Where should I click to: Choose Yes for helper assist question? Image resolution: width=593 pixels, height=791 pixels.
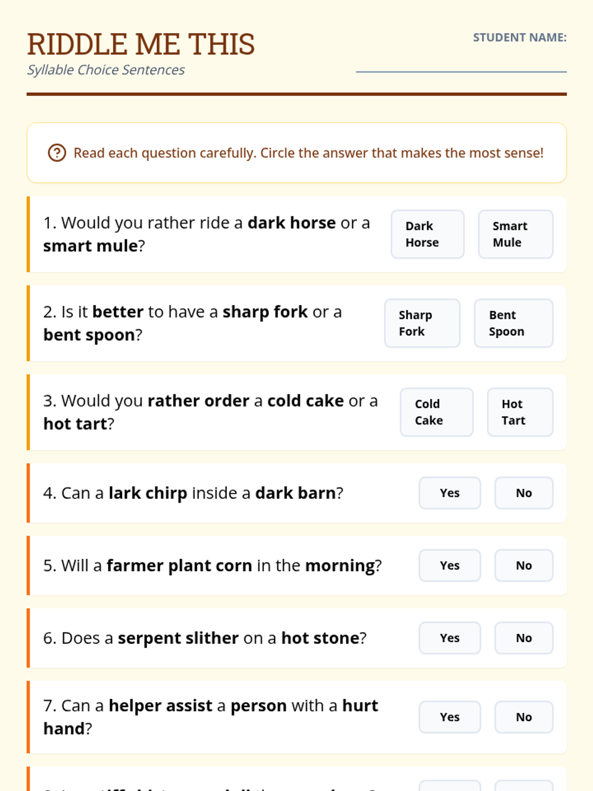point(450,717)
